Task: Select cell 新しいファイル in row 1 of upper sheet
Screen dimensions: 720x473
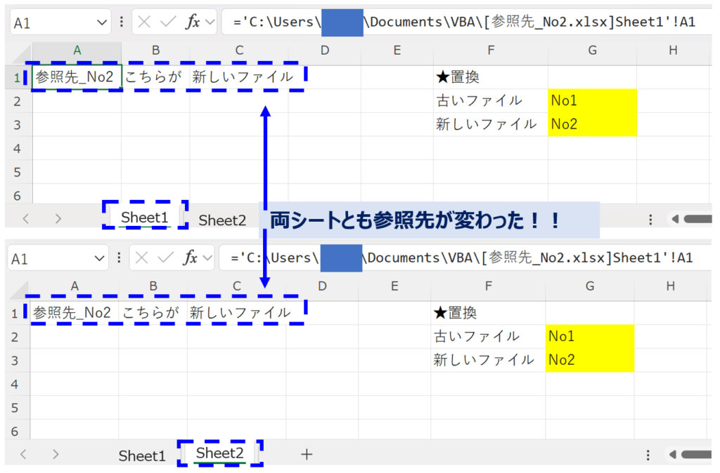Action: point(239,77)
